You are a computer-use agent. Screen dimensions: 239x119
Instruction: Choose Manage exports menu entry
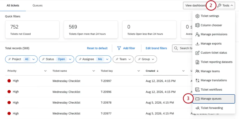[x=214, y=44]
